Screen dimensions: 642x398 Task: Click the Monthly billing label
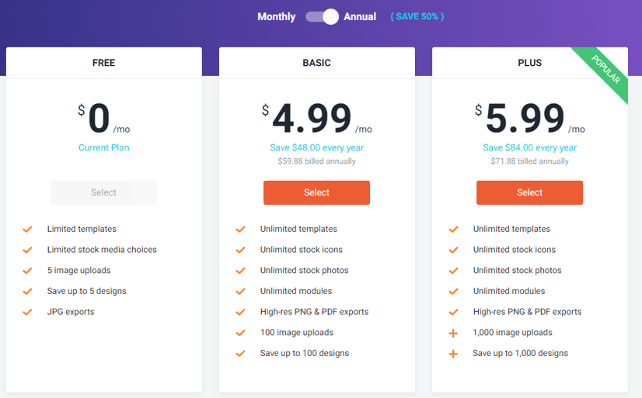[x=277, y=17]
